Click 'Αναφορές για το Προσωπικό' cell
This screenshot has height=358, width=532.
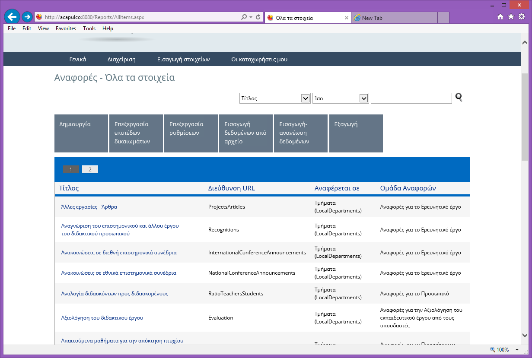tap(414, 294)
